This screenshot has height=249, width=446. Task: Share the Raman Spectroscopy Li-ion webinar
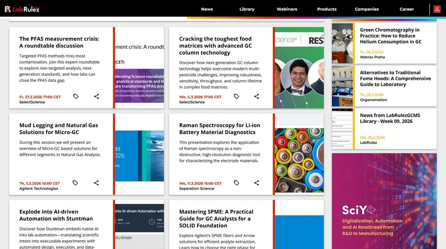[256, 183]
